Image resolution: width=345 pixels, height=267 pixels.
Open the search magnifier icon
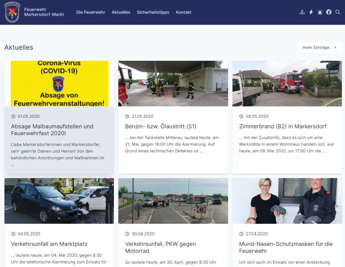[x=338, y=12]
